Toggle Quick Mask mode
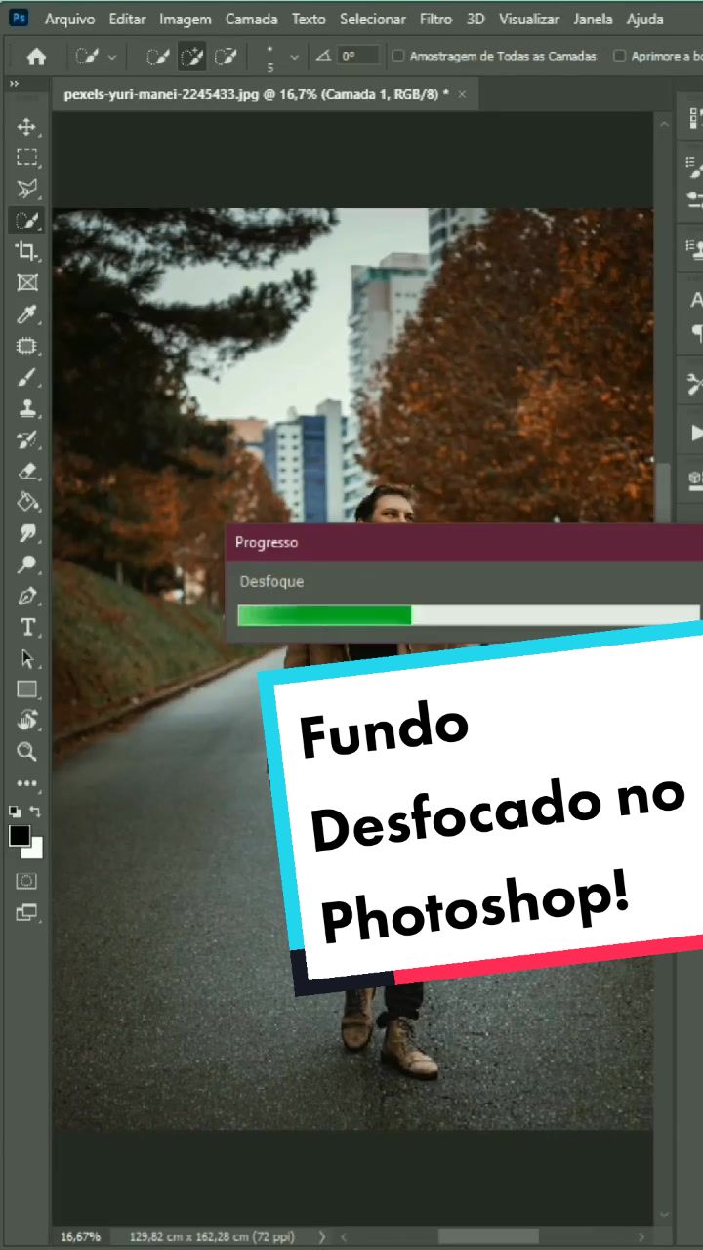Screen dimensions: 703x1250 [26, 881]
